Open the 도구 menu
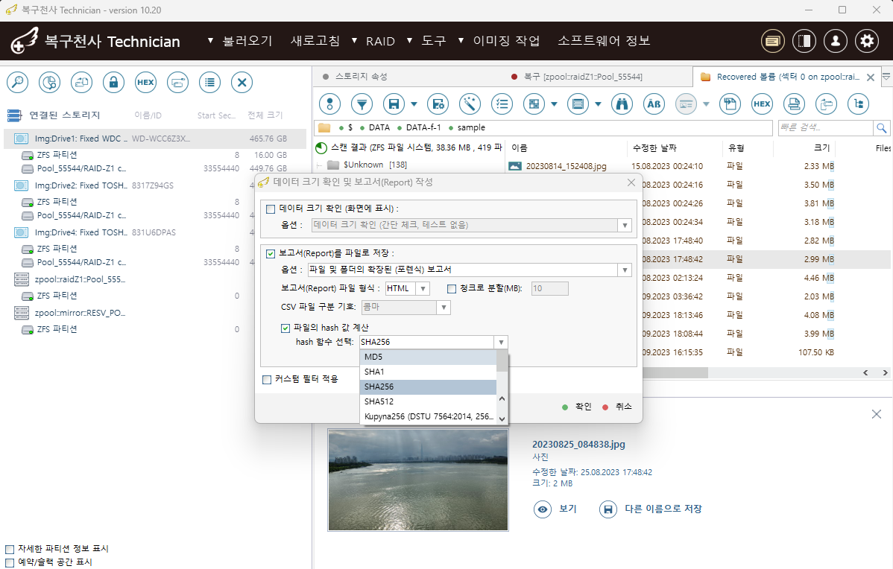 433,41
